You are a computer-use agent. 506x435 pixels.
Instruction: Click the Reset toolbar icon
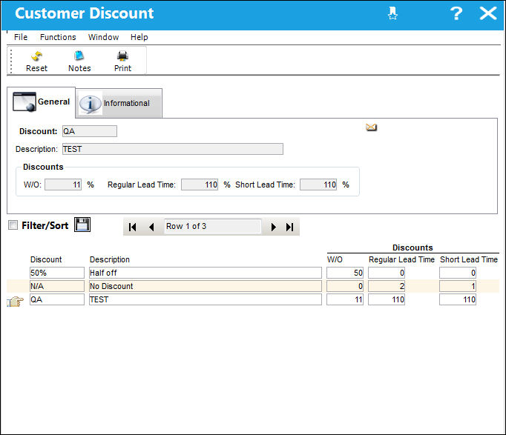click(36, 56)
